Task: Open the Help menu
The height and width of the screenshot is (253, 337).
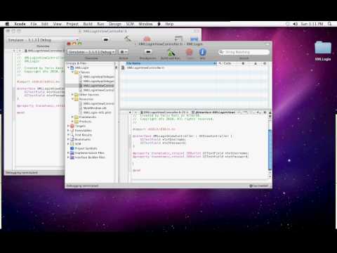Action: [x=169, y=24]
